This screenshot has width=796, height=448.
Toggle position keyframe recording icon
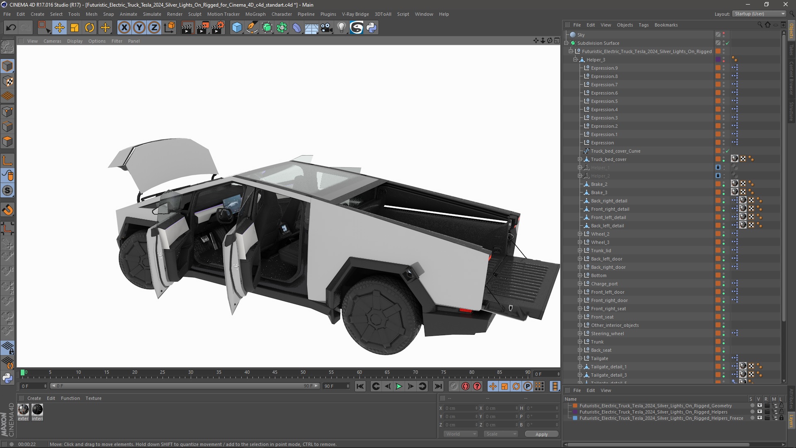493,386
